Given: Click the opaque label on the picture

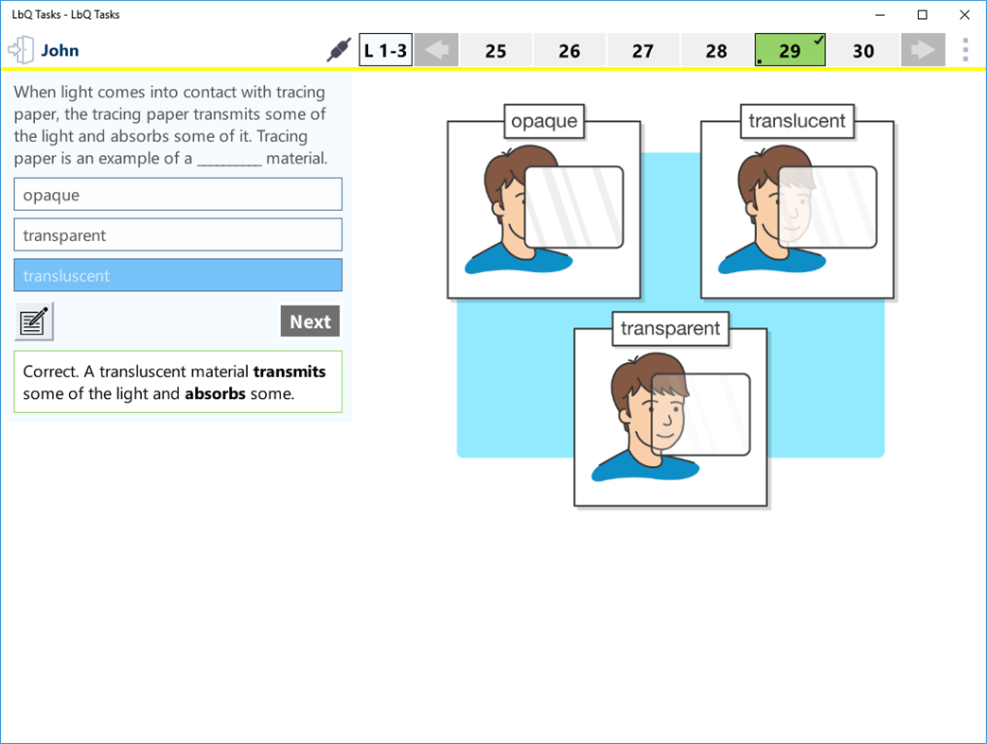Looking at the screenshot, I should 544,121.
